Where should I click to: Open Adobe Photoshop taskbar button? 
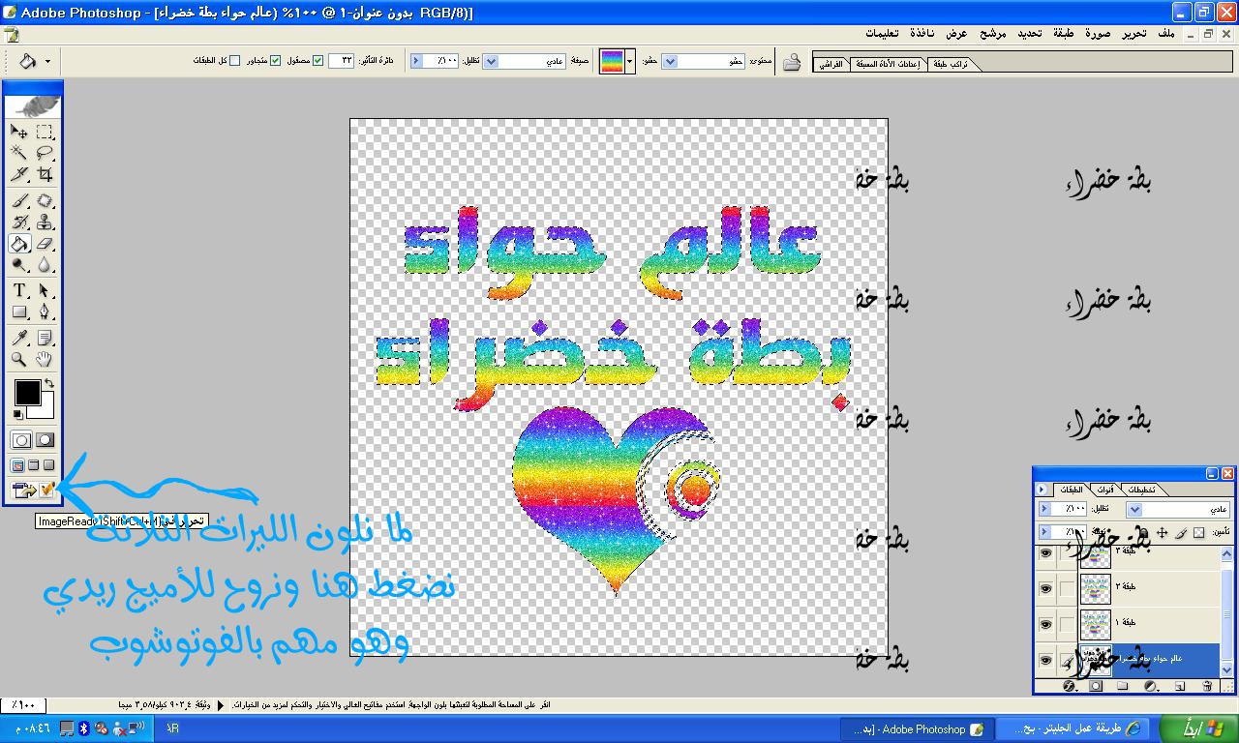pos(916,729)
